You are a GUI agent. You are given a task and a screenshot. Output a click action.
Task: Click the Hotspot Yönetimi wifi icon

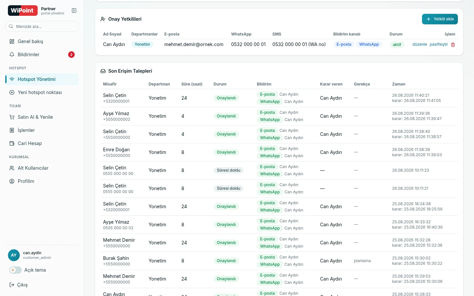[x=12, y=79]
